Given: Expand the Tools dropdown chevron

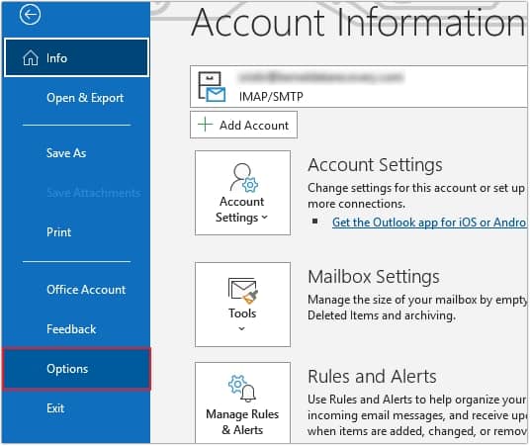Looking at the screenshot, I should point(241,328).
